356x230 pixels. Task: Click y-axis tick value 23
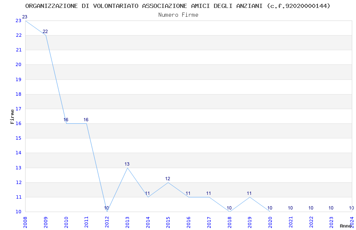pos(18,20)
